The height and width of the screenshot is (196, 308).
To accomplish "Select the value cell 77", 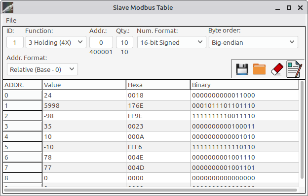I will pos(84,168).
